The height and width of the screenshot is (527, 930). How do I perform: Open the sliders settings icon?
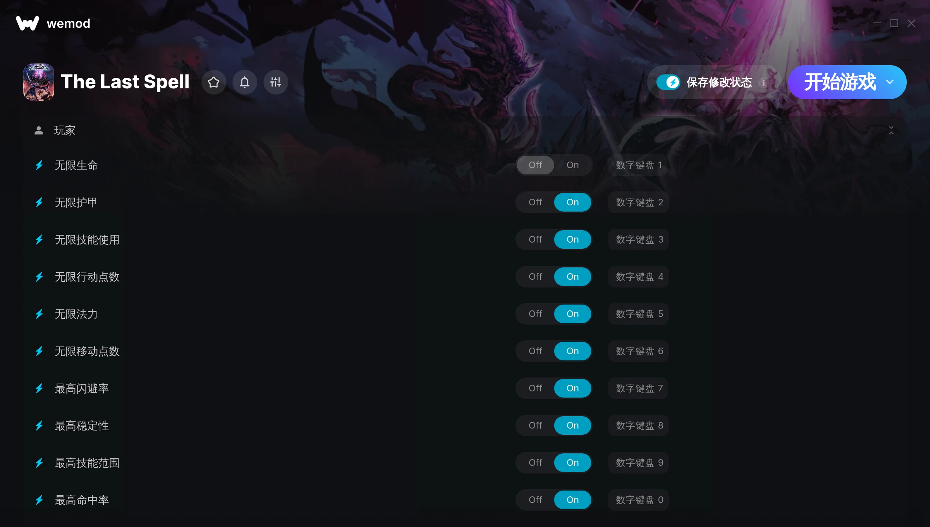[x=276, y=82]
